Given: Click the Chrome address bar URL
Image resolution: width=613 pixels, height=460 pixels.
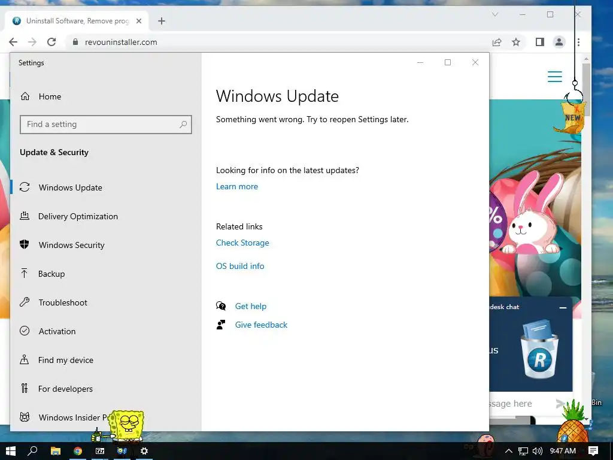Looking at the screenshot, I should pyautogui.click(x=121, y=43).
